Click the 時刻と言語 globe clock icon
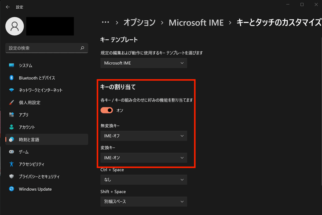 pyautogui.click(x=12, y=139)
